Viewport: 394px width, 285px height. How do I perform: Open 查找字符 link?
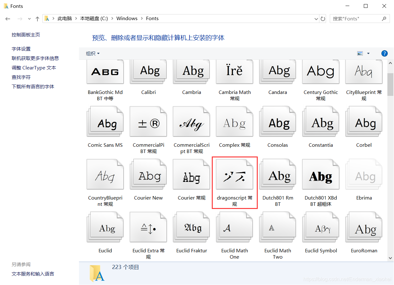(21, 77)
